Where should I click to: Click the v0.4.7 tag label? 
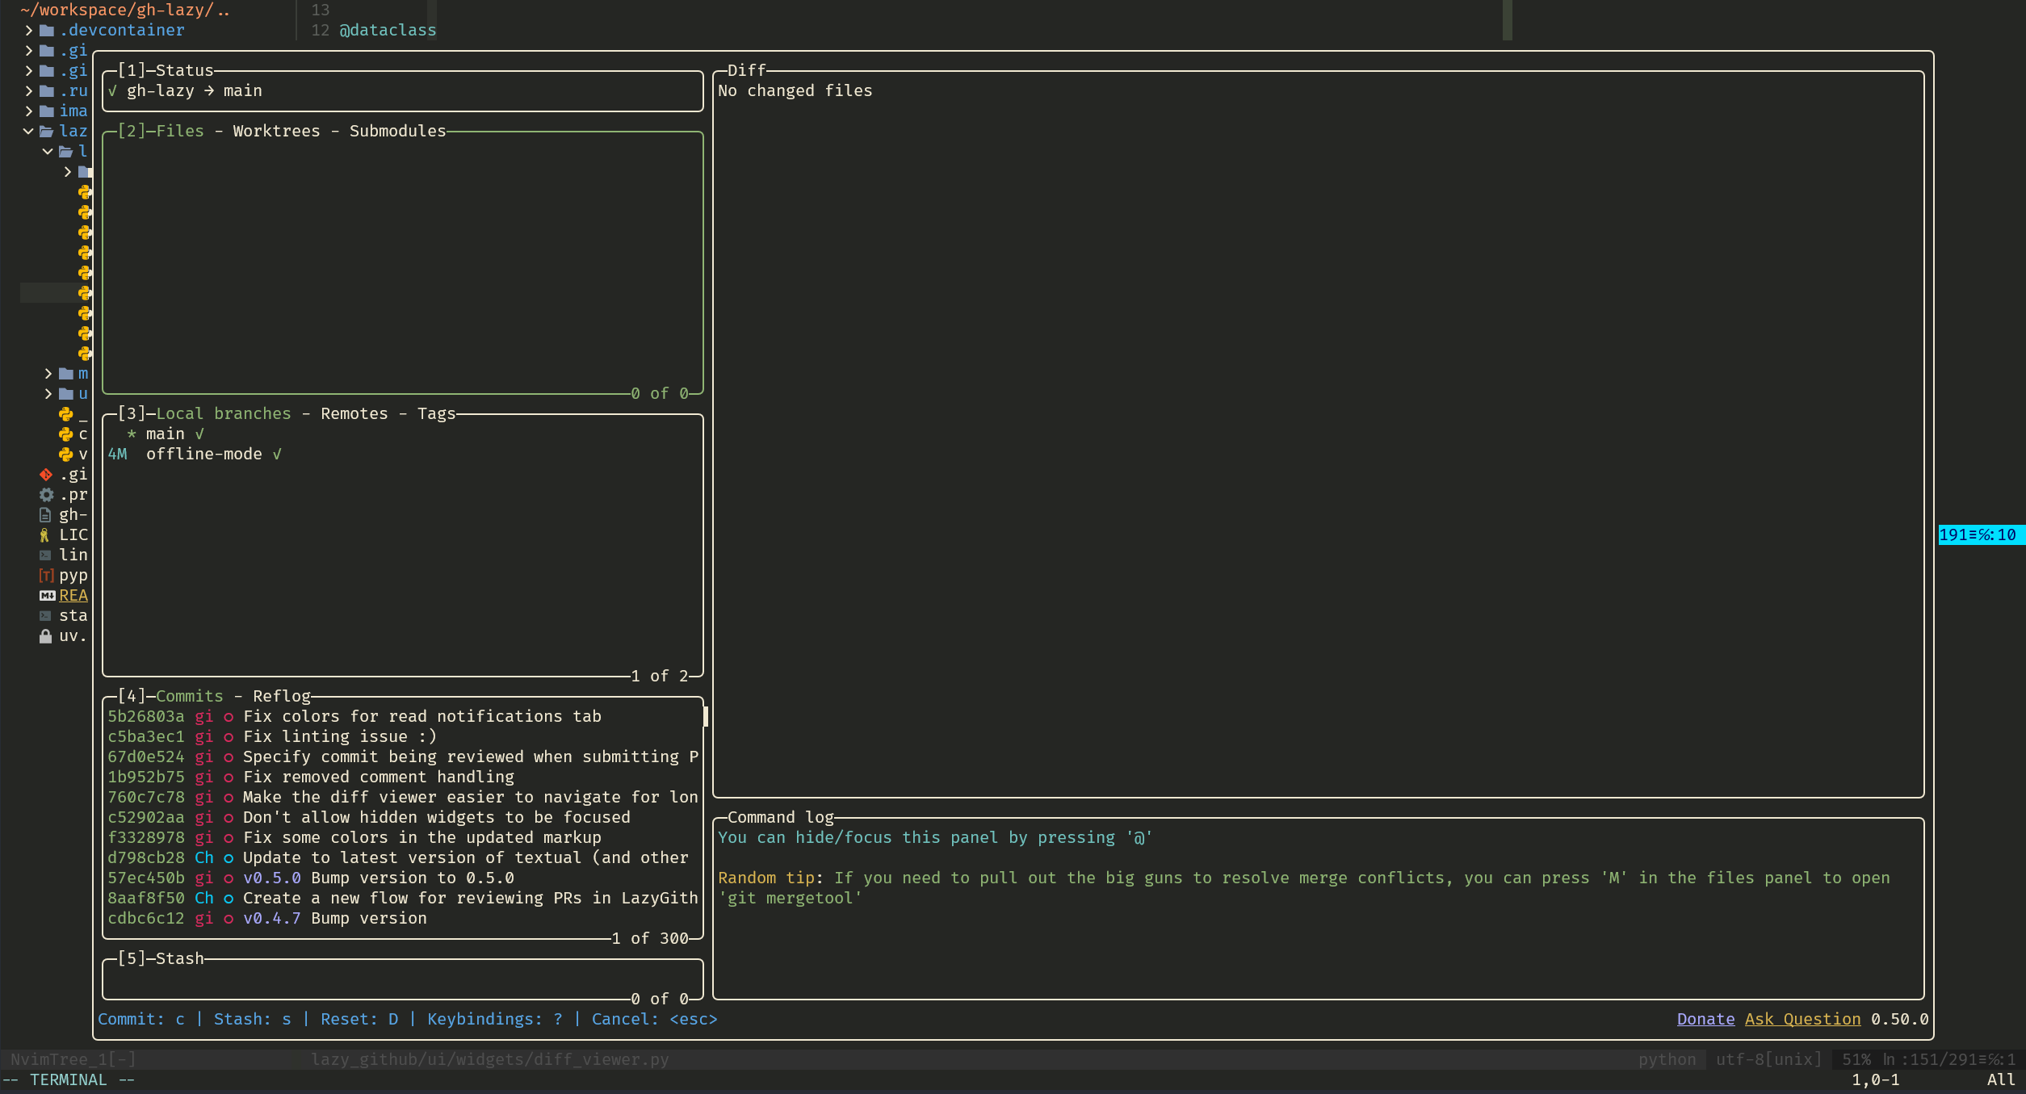click(271, 919)
